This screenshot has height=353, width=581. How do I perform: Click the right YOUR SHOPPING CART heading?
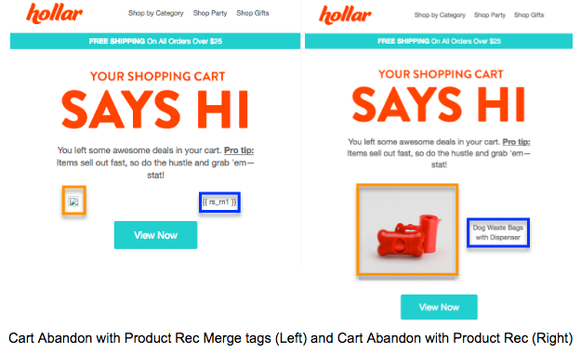441,74
